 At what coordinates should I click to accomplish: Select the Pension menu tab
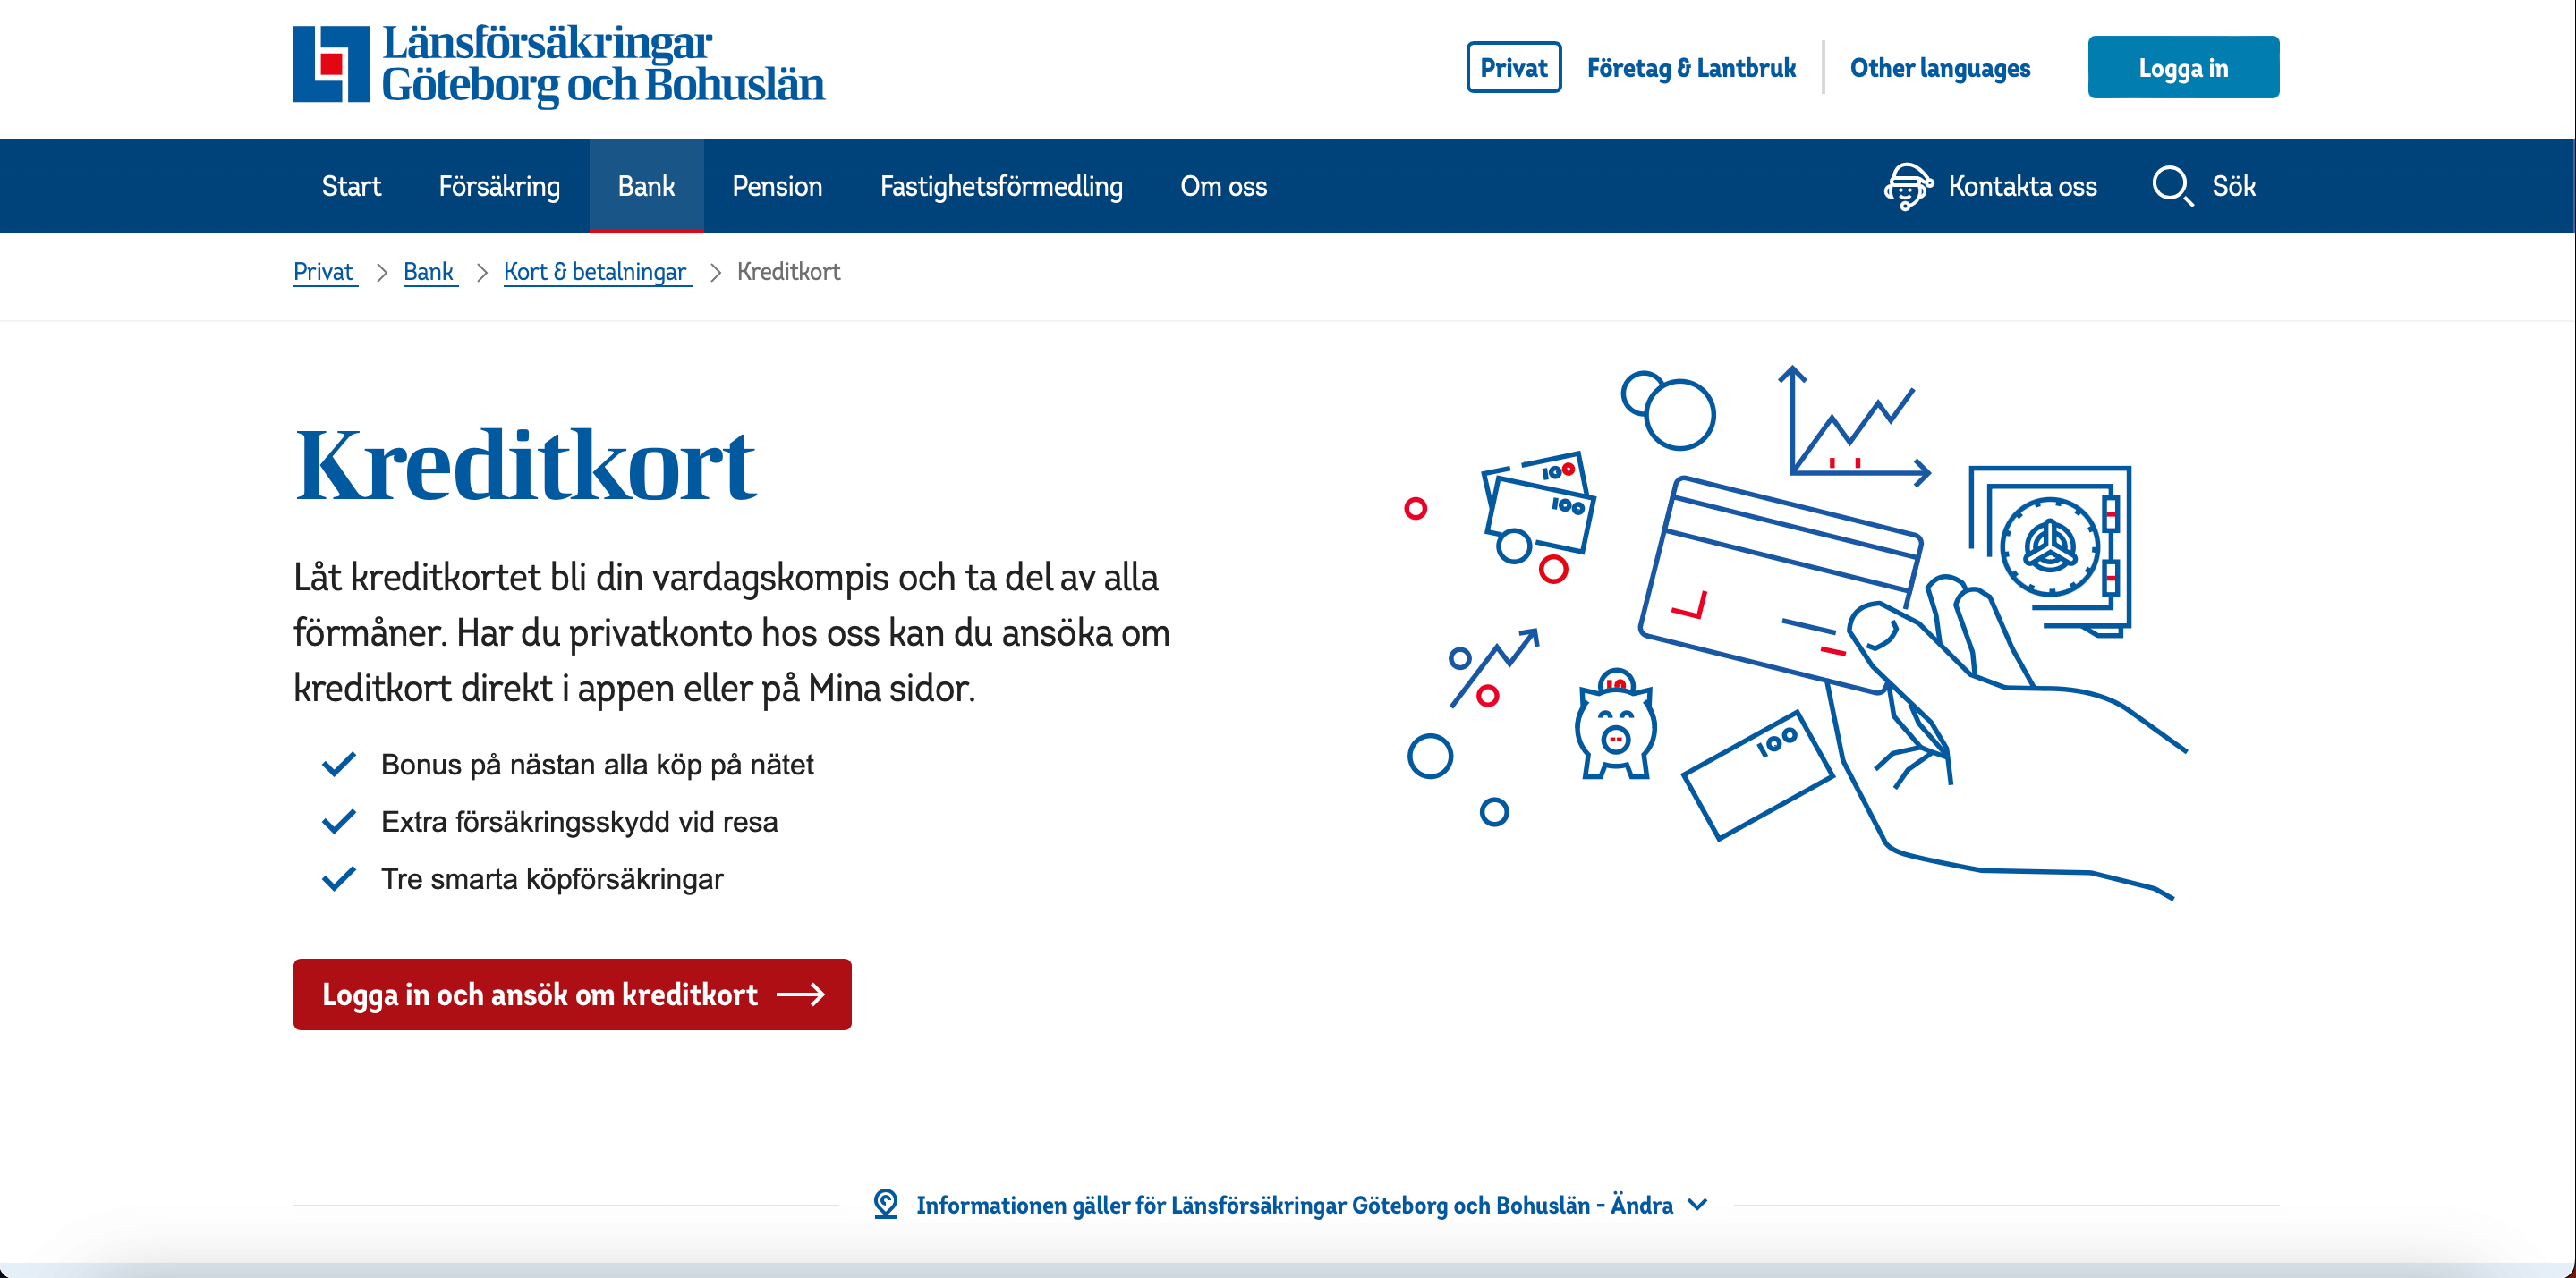tap(777, 186)
